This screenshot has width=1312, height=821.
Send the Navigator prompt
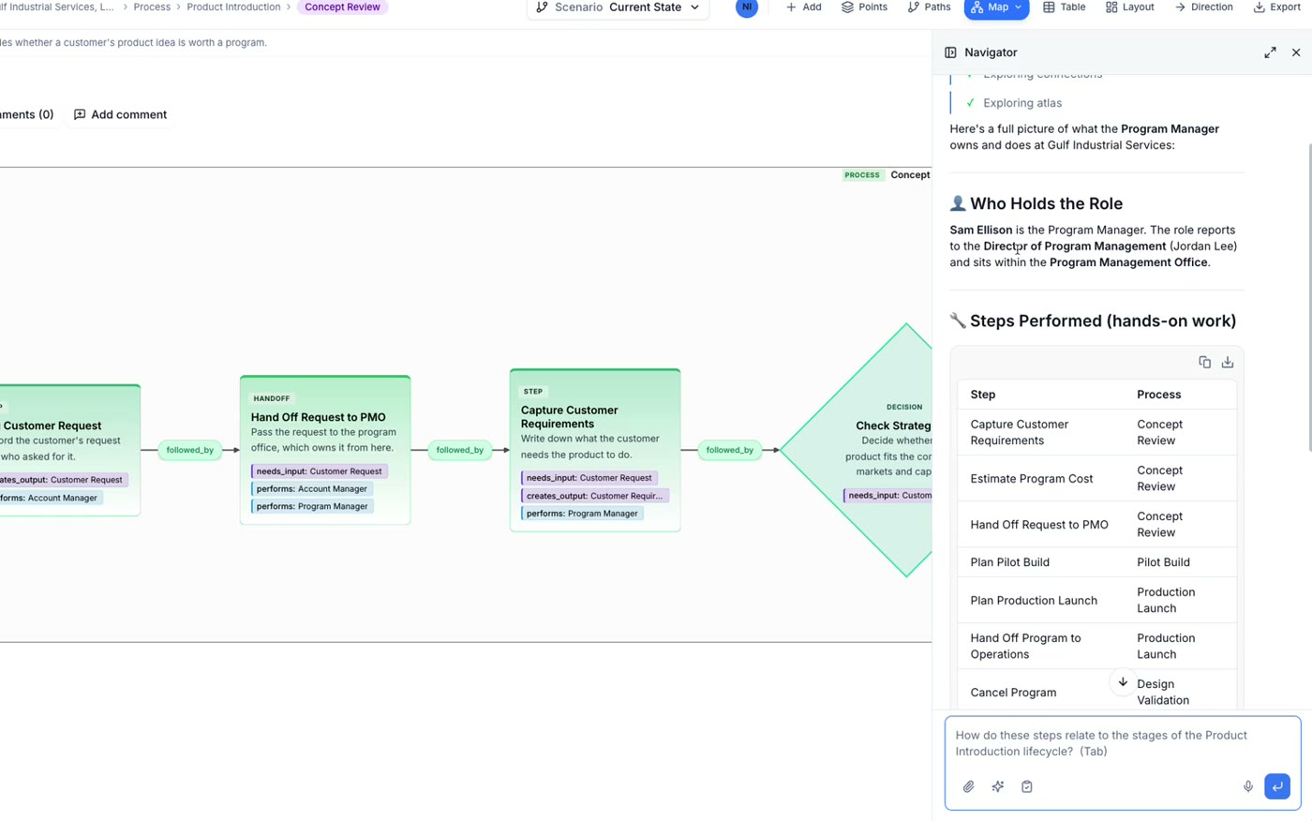click(x=1277, y=786)
